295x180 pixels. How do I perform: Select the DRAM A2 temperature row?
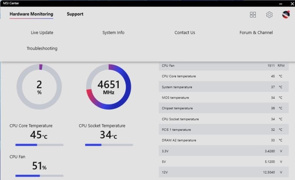pos(224,140)
